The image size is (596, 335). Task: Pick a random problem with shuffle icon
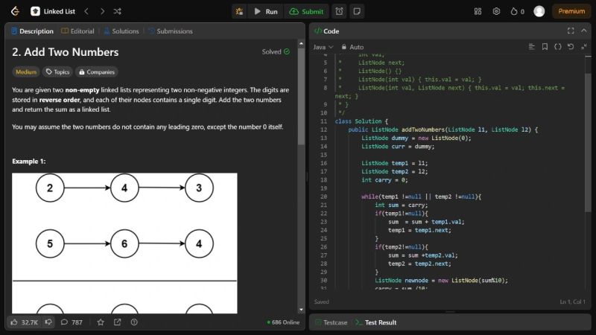(118, 11)
